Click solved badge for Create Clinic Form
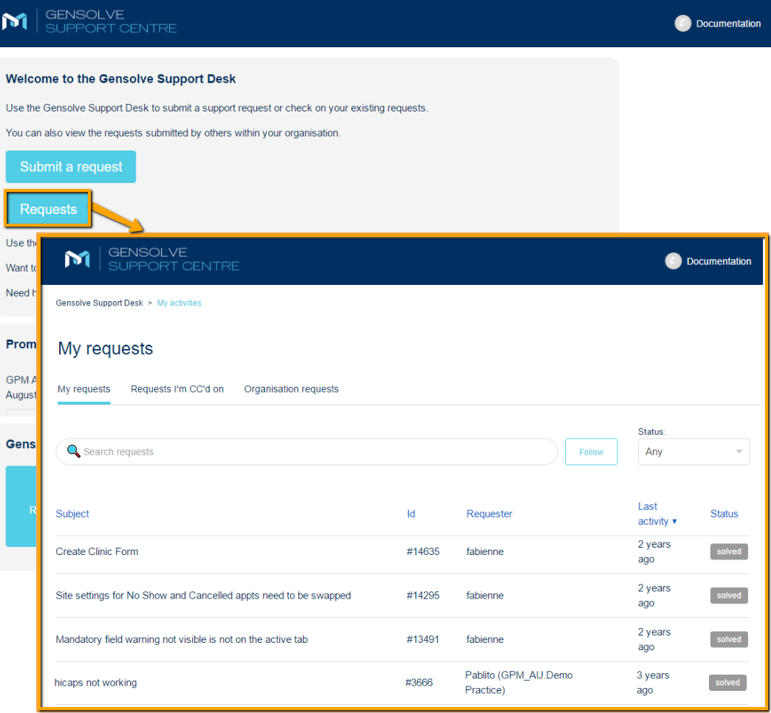The image size is (771, 713). pyautogui.click(x=729, y=551)
